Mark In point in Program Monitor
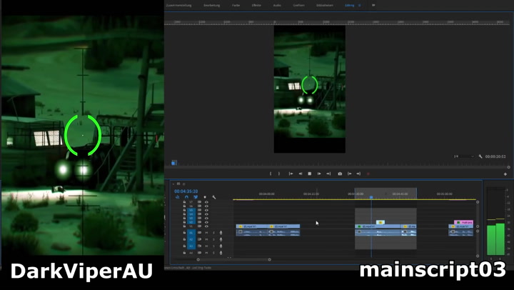Viewport: 514px width, 290px height. point(271,174)
